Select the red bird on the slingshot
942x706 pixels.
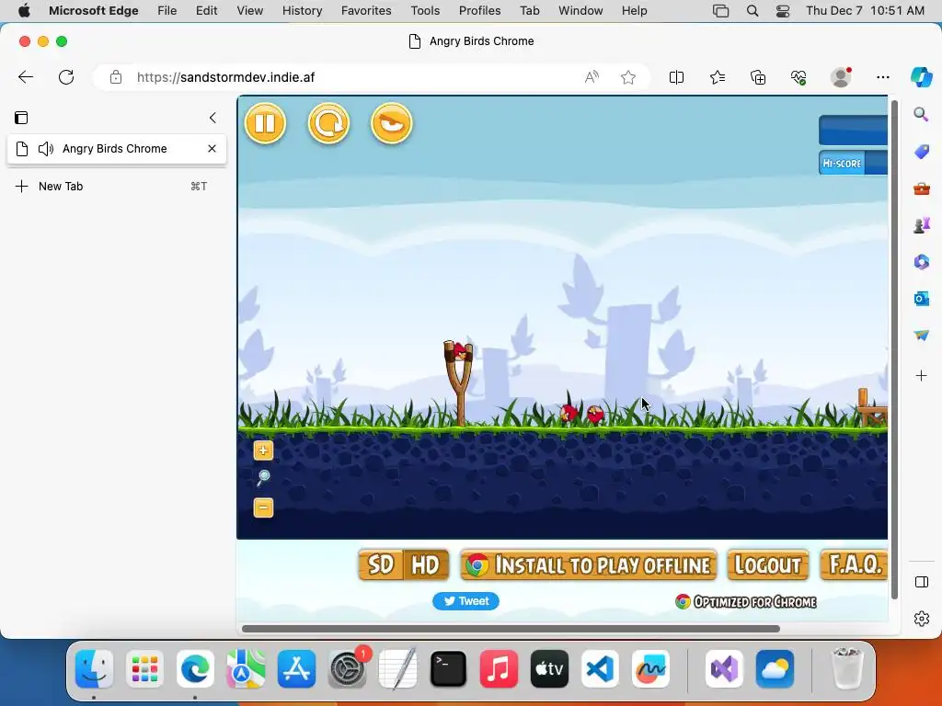point(460,351)
